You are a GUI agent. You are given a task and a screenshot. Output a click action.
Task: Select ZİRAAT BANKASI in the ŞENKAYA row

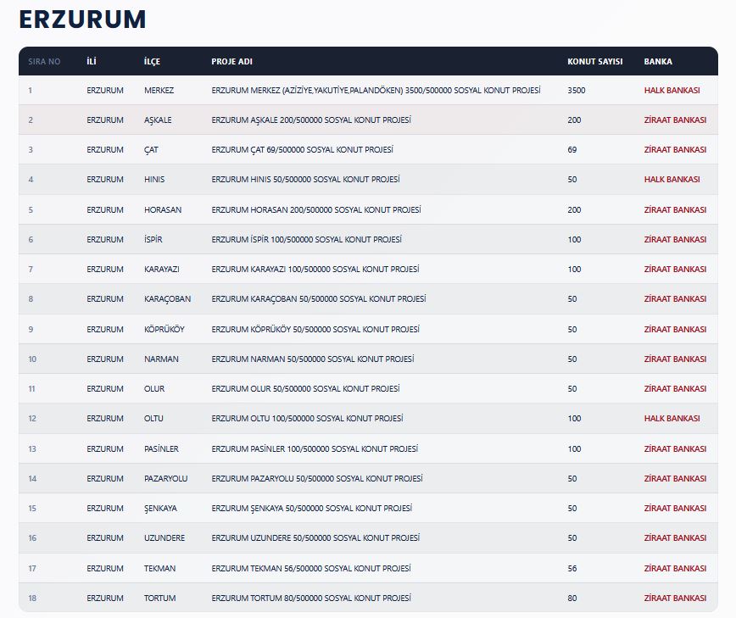tap(675, 508)
